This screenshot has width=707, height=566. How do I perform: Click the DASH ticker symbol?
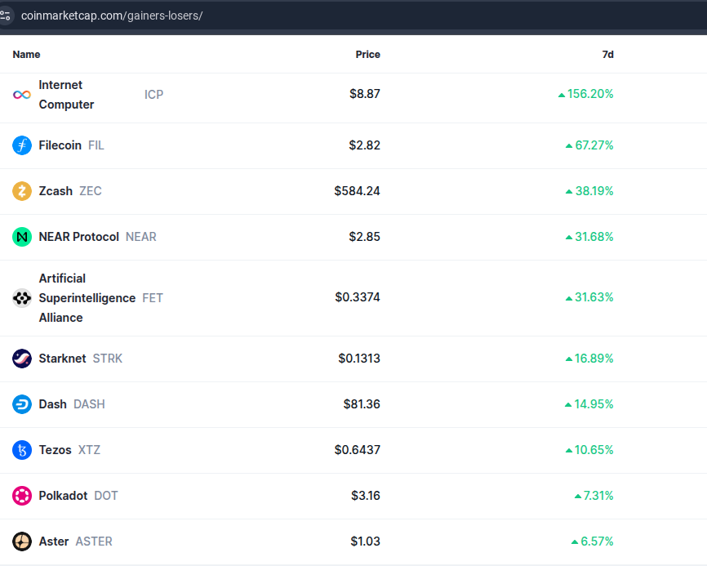[x=89, y=404]
